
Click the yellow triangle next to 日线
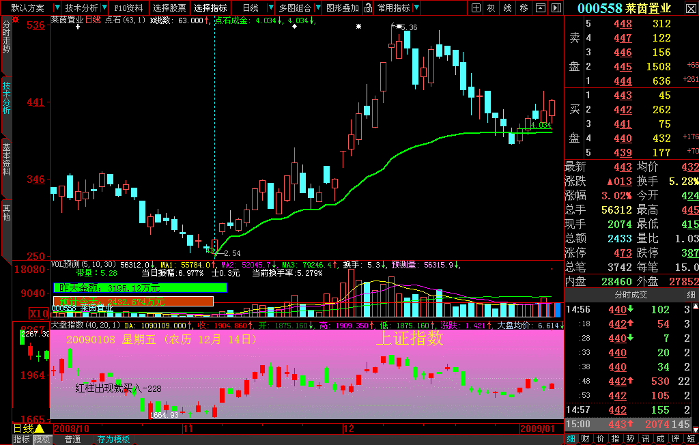tap(39, 429)
